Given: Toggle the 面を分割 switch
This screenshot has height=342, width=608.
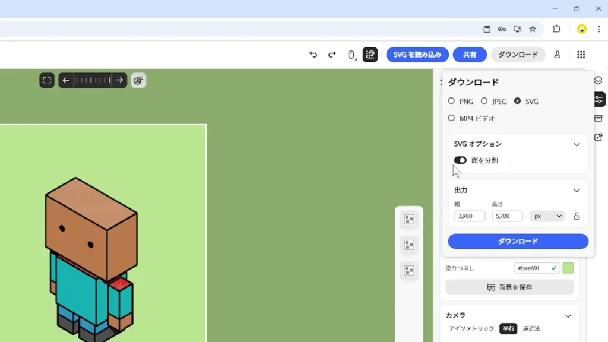Looking at the screenshot, I should 460,160.
